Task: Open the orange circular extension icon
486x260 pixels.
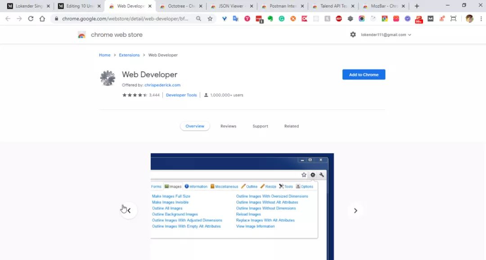Action: point(293,18)
